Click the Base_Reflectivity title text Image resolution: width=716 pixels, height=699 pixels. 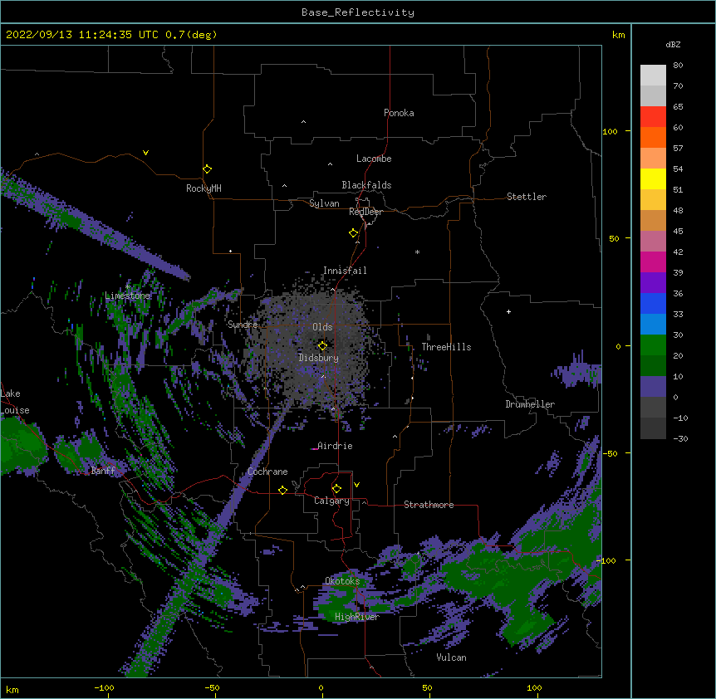coord(358,12)
